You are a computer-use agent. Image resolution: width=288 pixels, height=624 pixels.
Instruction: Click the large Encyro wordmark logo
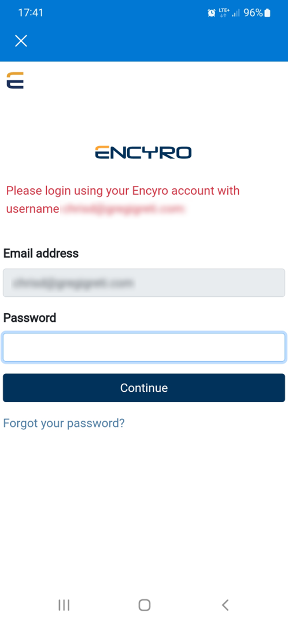143,152
